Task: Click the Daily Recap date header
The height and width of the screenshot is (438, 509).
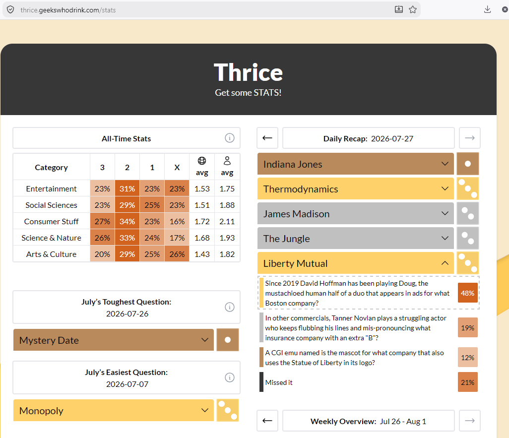Action: (x=369, y=138)
